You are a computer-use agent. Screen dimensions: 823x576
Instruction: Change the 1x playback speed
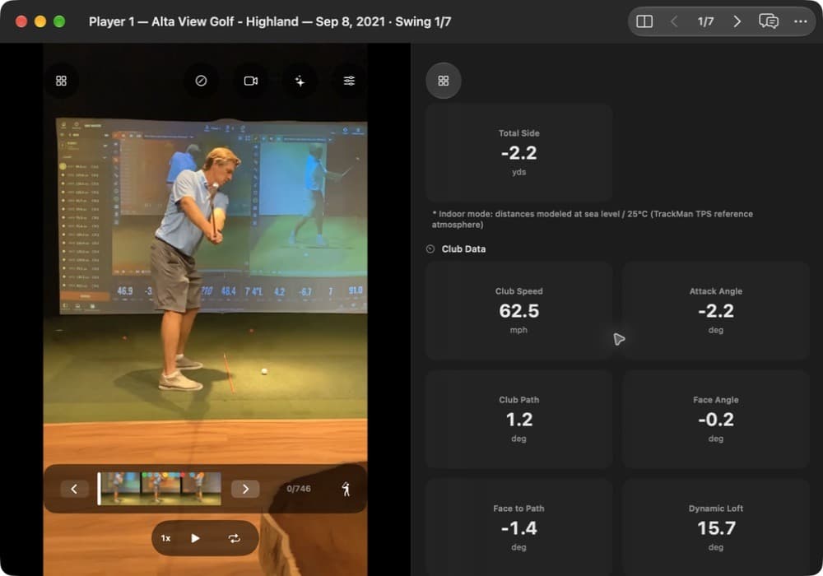[166, 538]
